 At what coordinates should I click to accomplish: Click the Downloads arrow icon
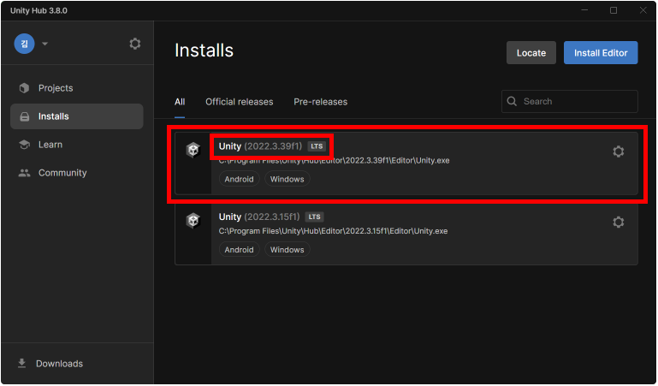click(22, 364)
